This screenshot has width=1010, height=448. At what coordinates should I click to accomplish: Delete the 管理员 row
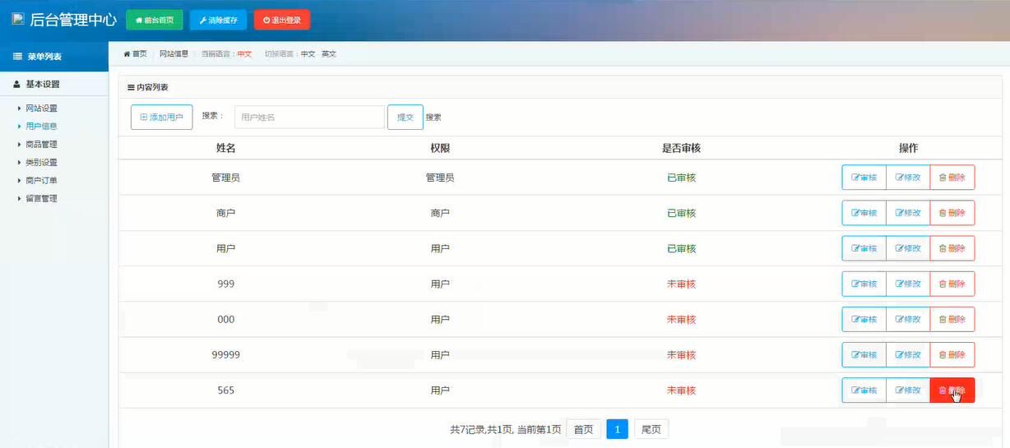[x=952, y=178]
